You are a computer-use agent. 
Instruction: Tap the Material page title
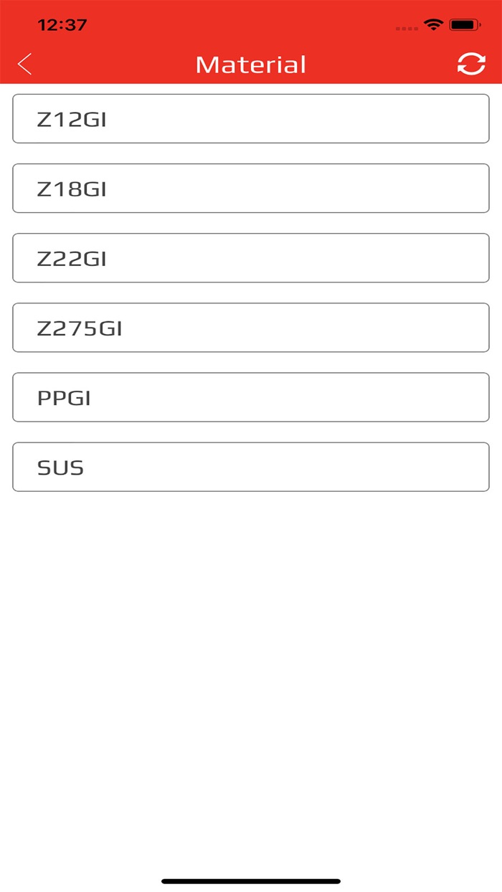click(x=251, y=65)
